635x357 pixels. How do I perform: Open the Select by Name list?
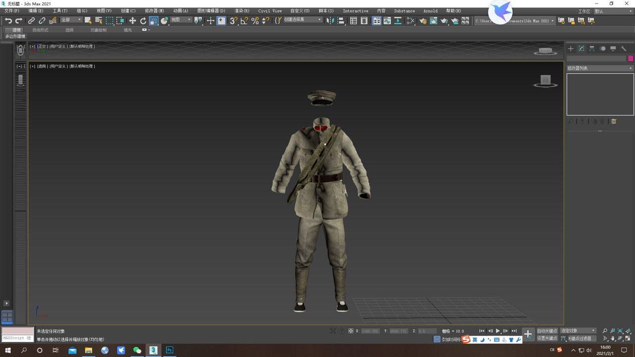pos(99,21)
